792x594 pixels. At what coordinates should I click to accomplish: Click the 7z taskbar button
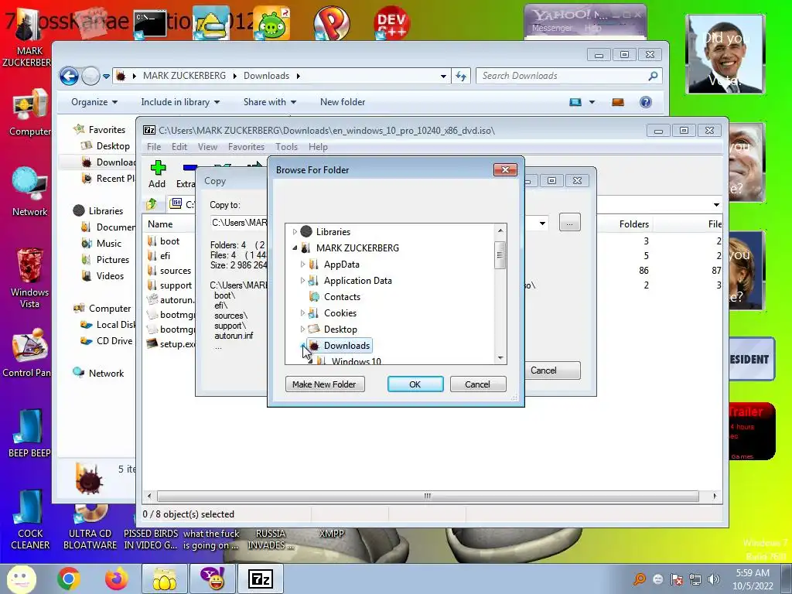[261, 579]
